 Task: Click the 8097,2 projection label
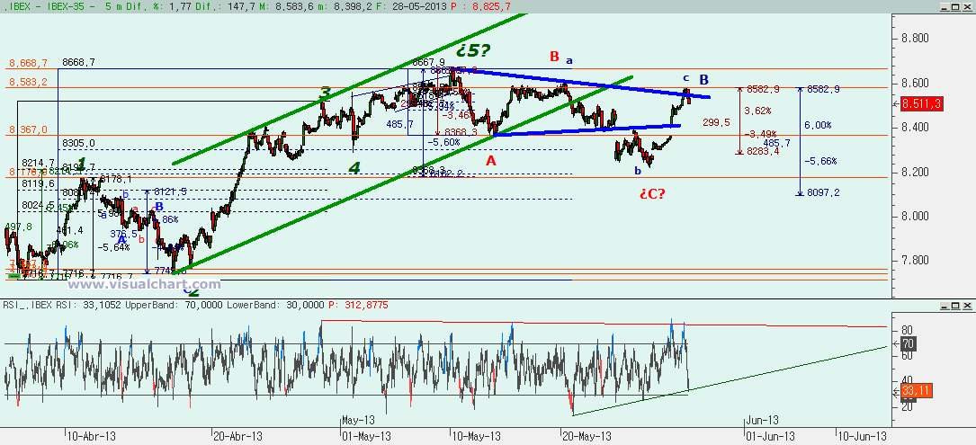(823, 193)
